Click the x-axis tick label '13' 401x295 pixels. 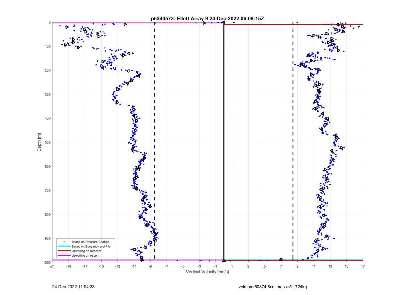click(330, 266)
